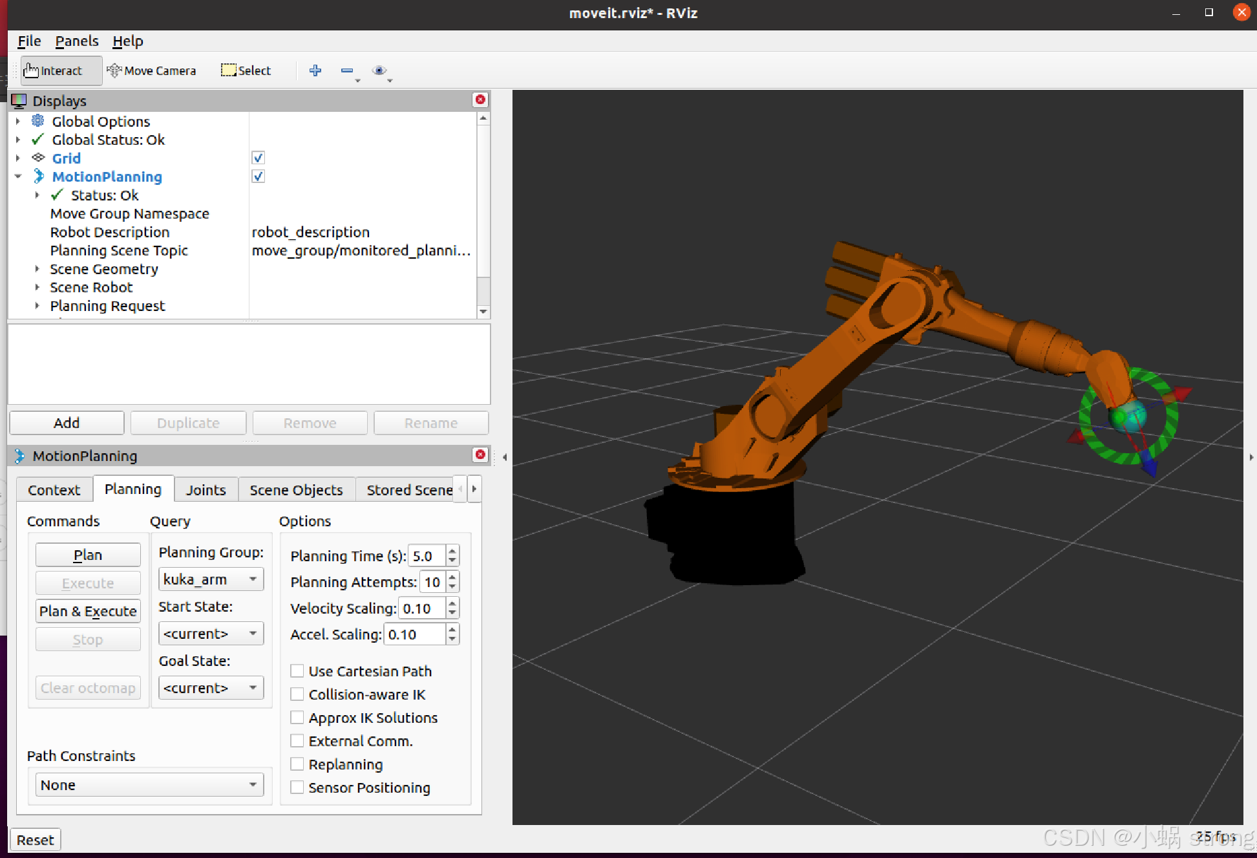
Task: Open the Panels menu
Action: [x=76, y=41]
